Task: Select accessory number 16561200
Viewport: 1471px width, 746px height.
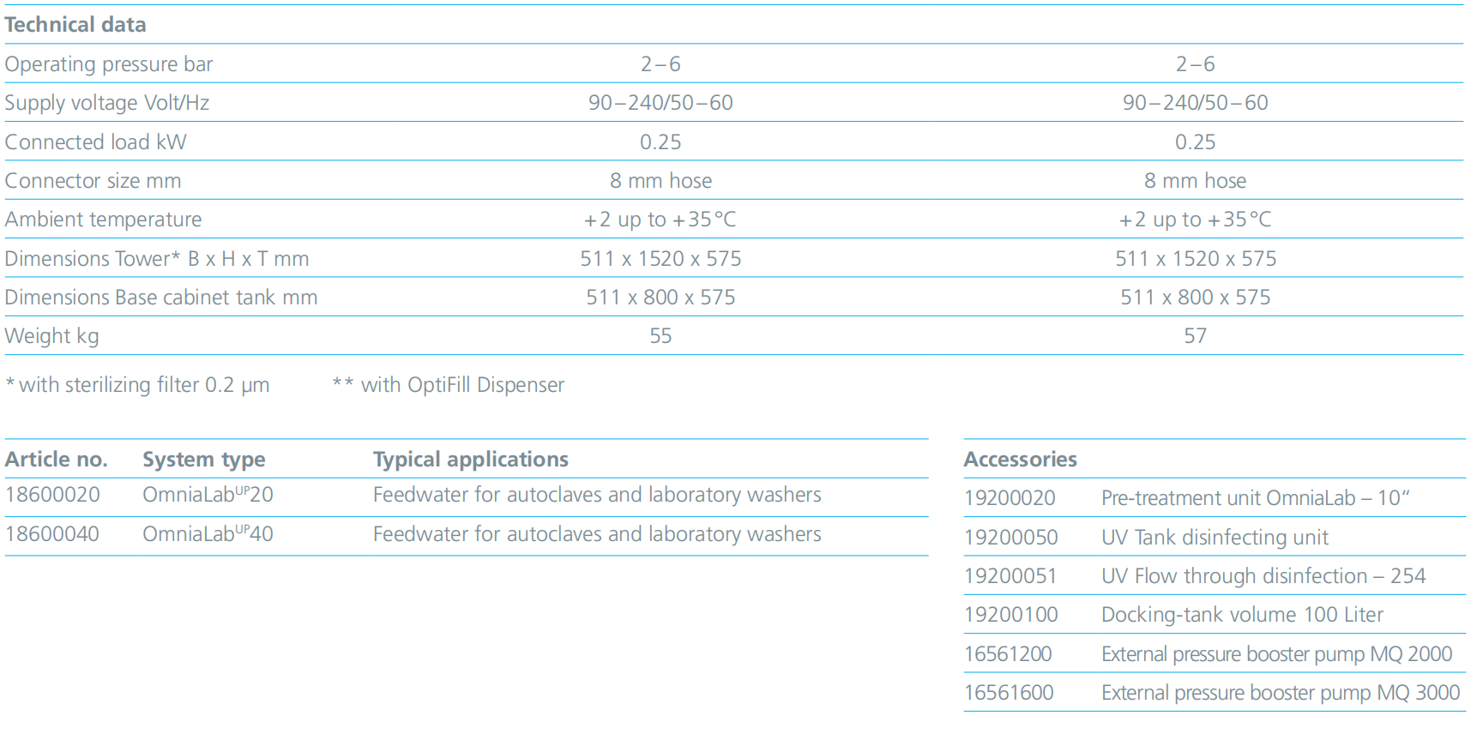Action: click(1009, 654)
